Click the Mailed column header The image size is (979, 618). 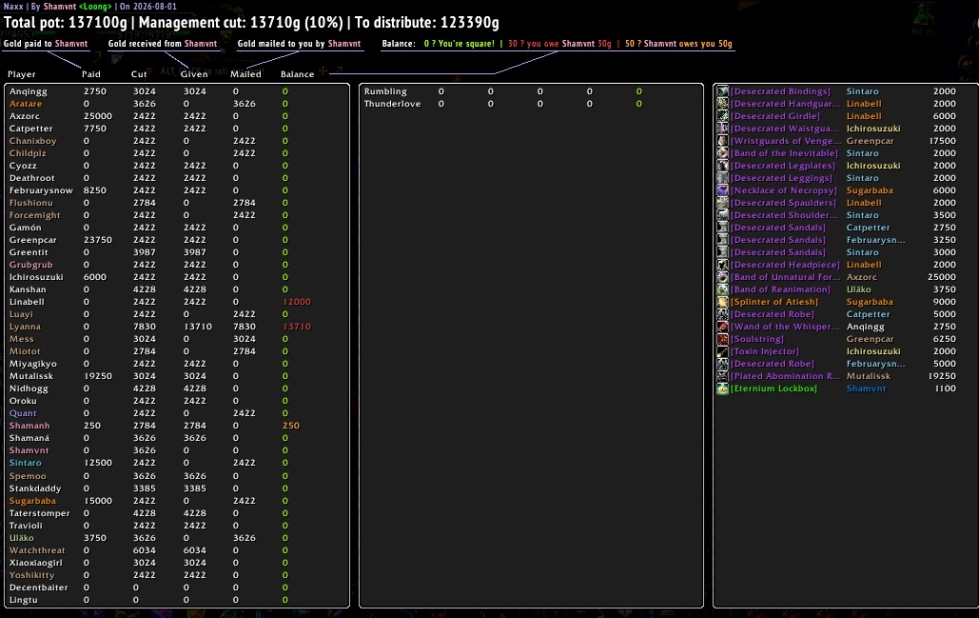(x=246, y=74)
